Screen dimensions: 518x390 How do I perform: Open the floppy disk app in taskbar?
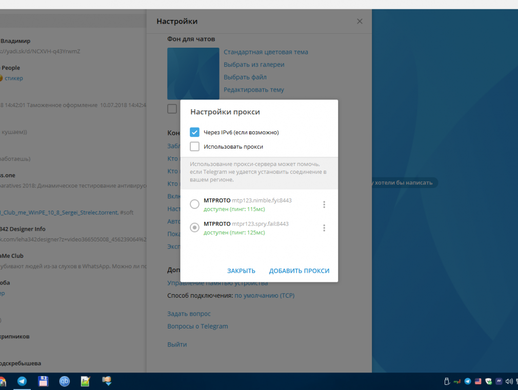(43, 381)
